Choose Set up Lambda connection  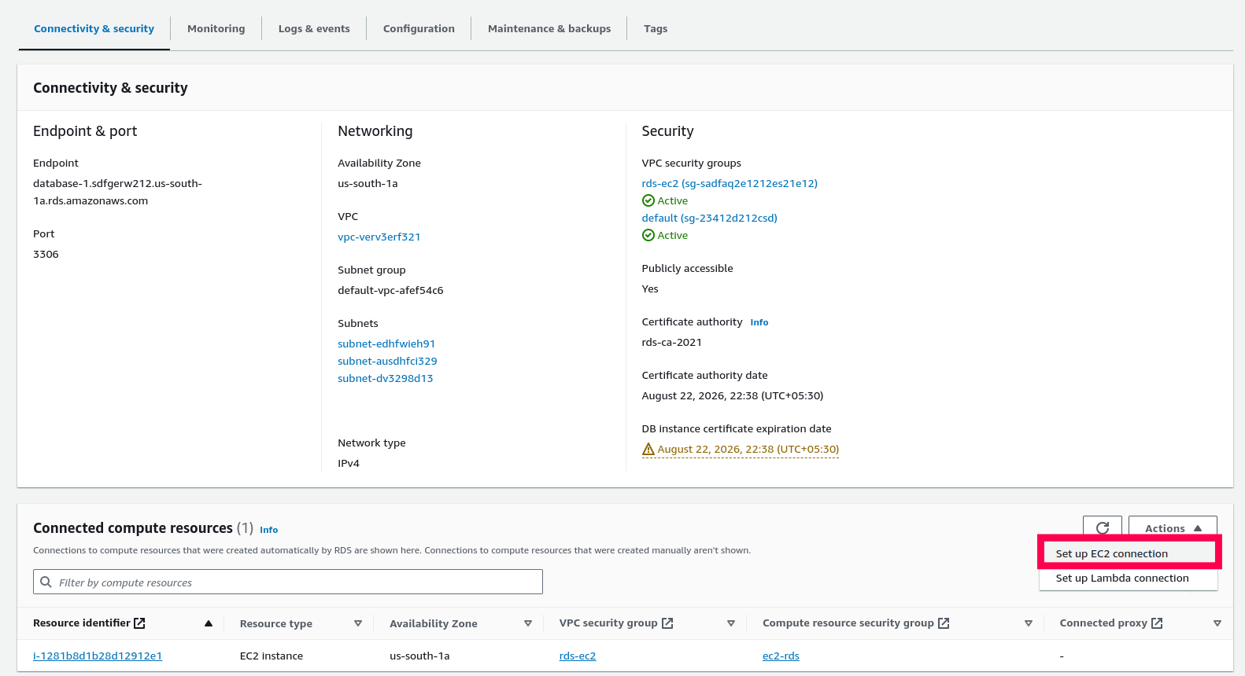coord(1121,579)
